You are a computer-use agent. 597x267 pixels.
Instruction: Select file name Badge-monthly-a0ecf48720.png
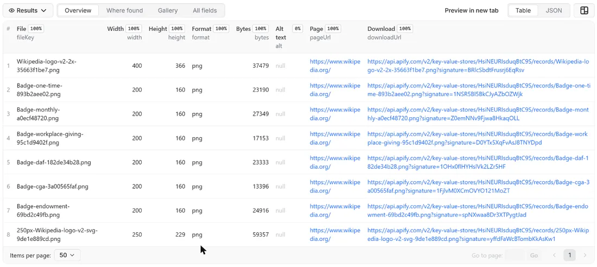point(39,114)
